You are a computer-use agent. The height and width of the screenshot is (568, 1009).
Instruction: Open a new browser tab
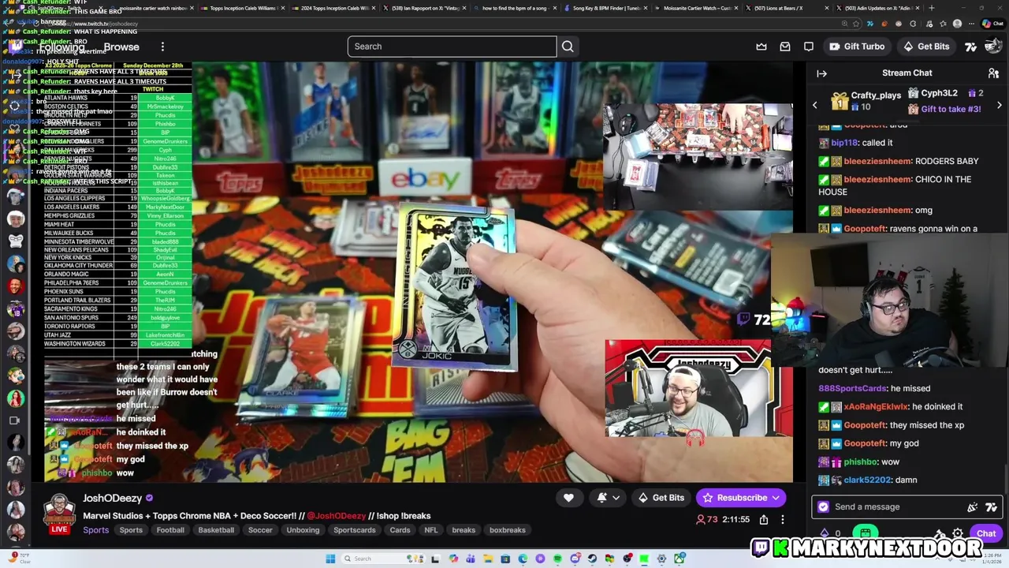tap(932, 8)
